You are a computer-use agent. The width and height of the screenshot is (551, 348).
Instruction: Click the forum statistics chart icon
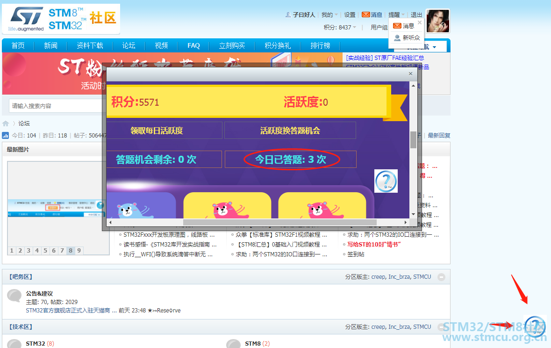point(5,136)
